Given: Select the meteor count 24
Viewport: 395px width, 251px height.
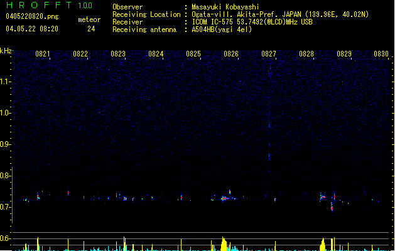Looking at the screenshot, I should 91,29.
